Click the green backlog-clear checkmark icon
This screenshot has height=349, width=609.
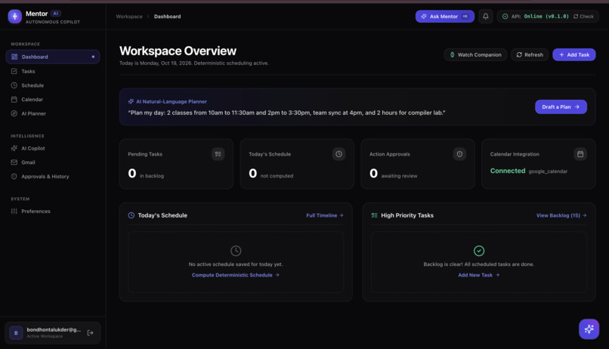coord(479,251)
